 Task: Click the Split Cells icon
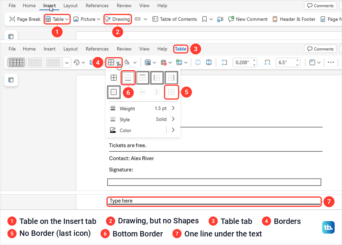point(209,62)
